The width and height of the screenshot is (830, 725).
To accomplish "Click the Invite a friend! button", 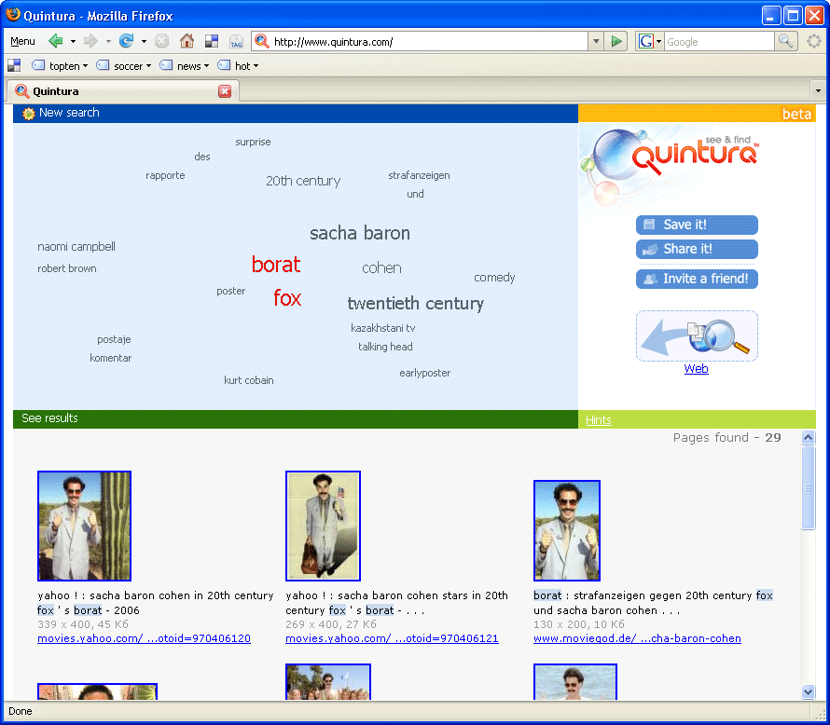I will pyautogui.click(x=697, y=279).
